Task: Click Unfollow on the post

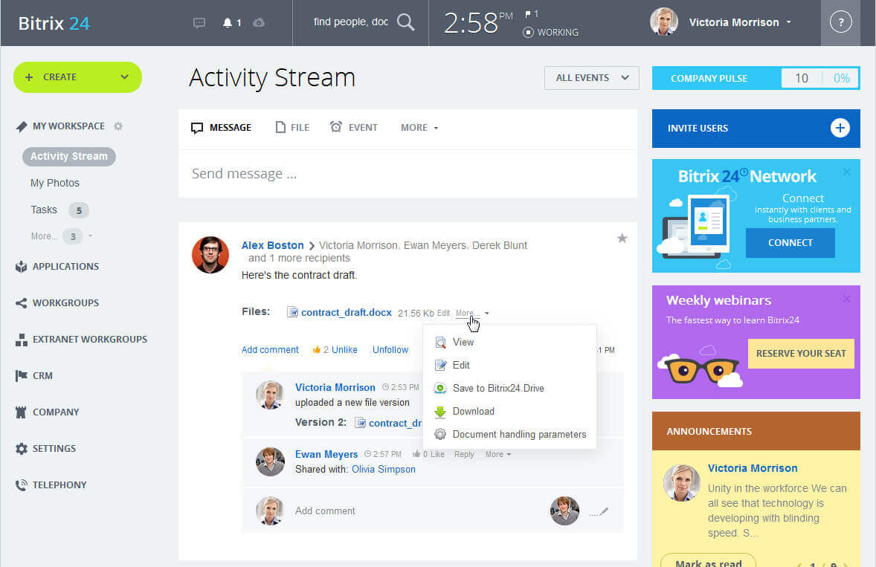Action: point(390,350)
